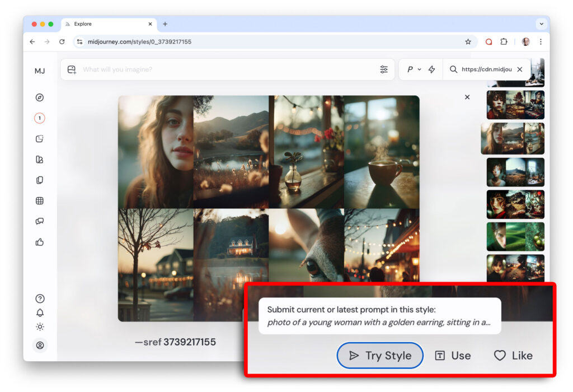Bookmark this page with the star icon

tap(468, 41)
